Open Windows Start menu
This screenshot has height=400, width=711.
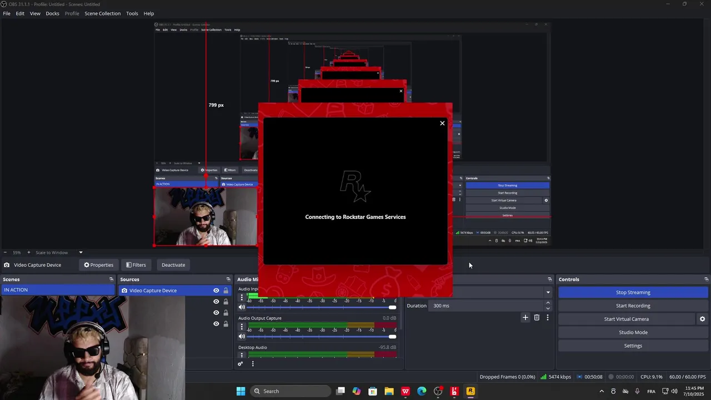[x=241, y=391]
